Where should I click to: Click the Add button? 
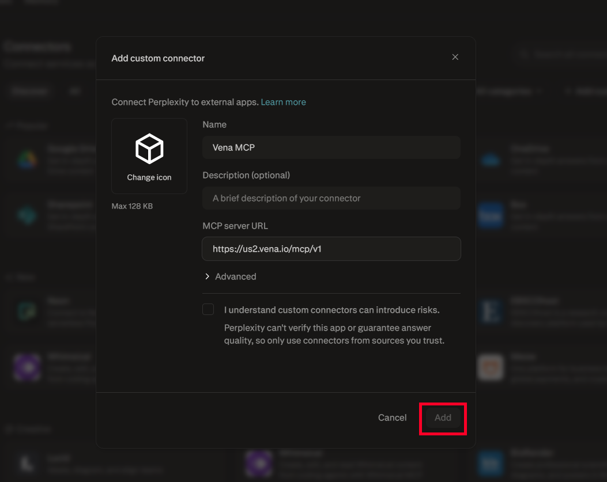tap(443, 418)
